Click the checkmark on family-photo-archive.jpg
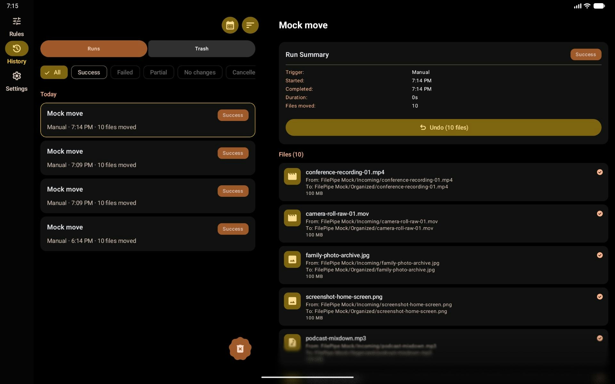 600,255
